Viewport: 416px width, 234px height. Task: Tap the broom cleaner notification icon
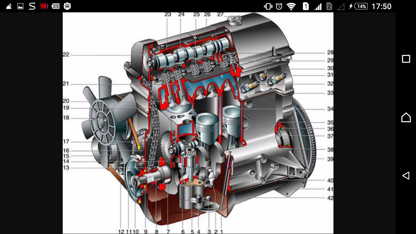pyautogui.click(x=9, y=6)
